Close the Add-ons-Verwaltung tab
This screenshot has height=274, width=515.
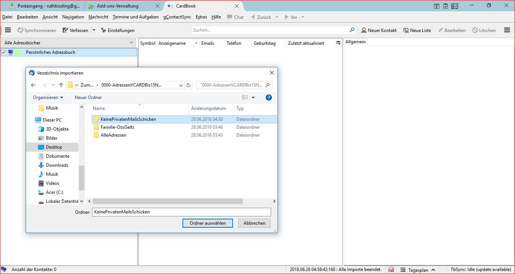click(158, 6)
